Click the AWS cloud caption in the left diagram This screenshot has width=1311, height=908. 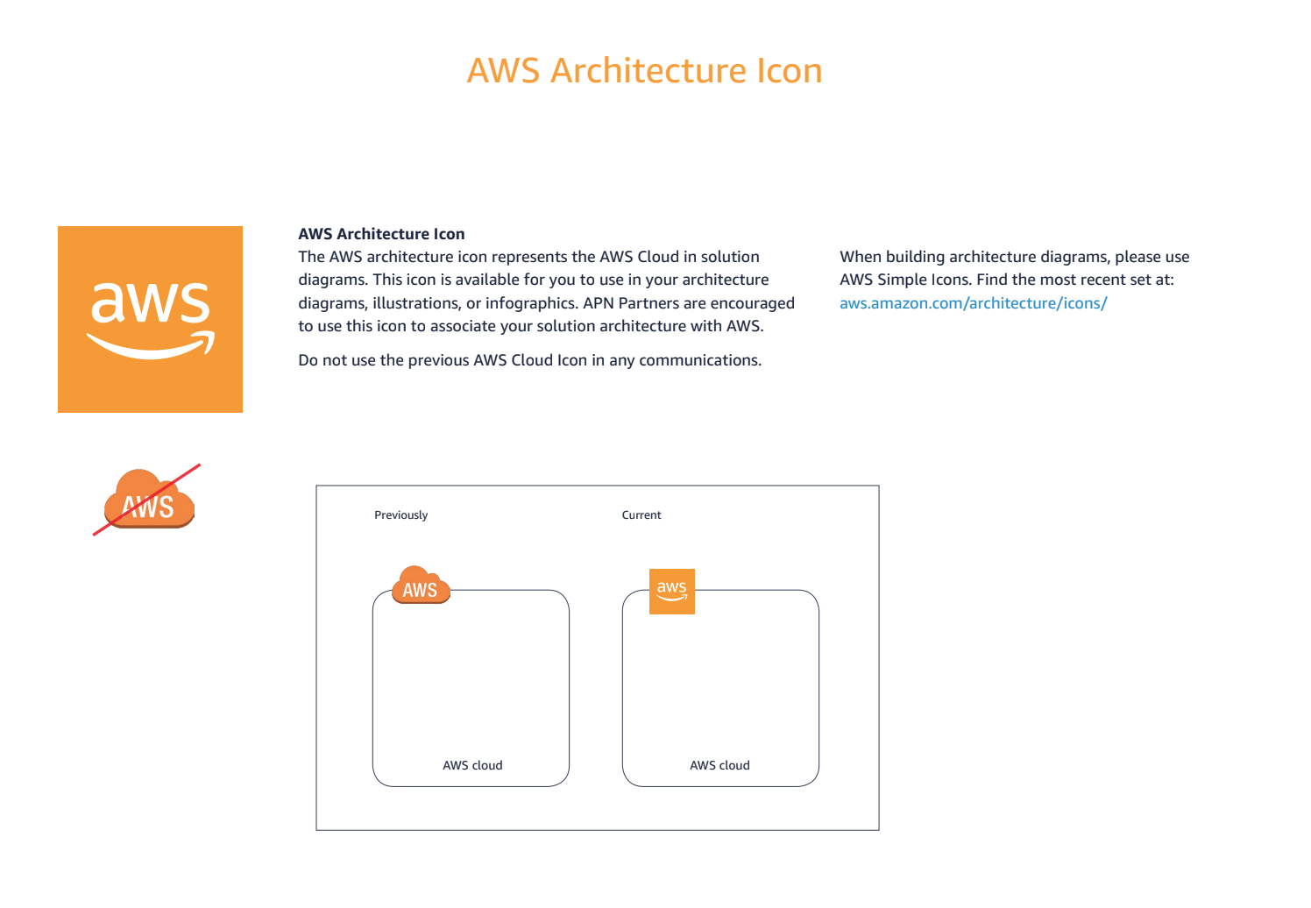coord(473,764)
